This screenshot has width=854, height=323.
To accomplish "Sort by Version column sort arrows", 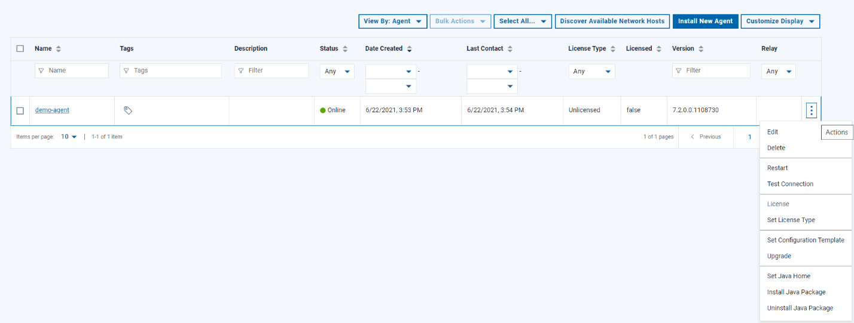I will [701, 49].
